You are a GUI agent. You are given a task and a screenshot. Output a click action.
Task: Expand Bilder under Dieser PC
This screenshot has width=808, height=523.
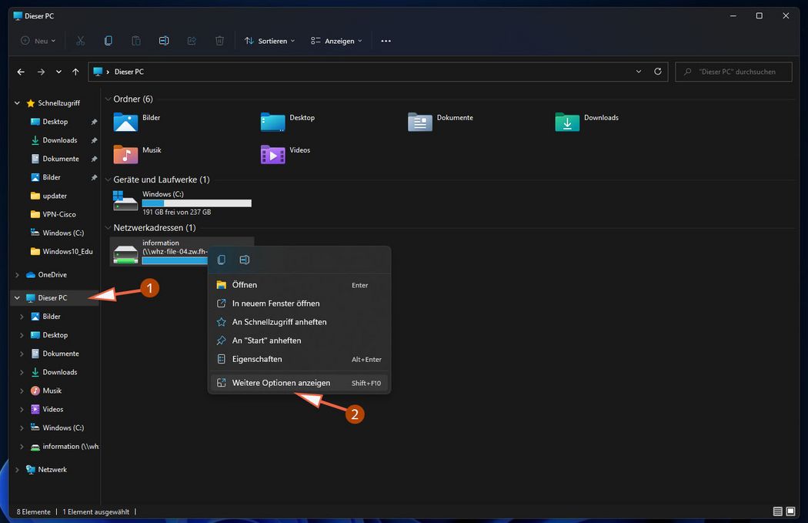coord(22,317)
